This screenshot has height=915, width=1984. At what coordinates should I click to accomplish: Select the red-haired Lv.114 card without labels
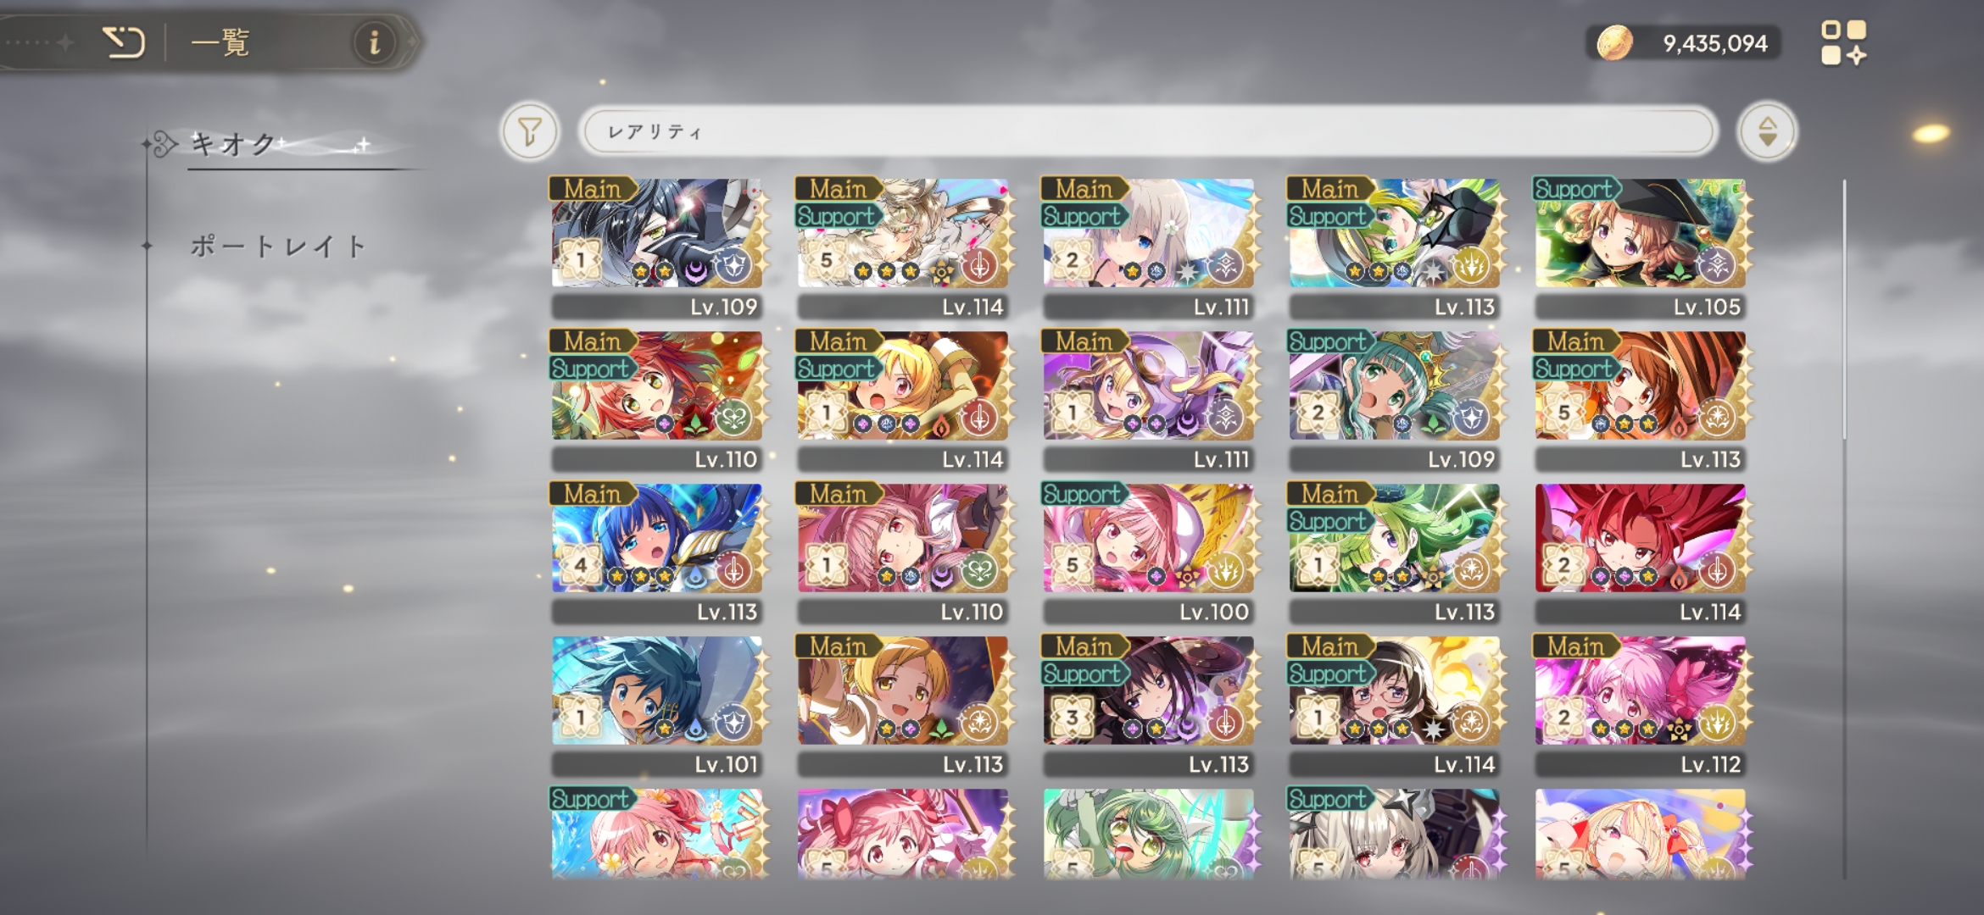(x=1641, y=552)
